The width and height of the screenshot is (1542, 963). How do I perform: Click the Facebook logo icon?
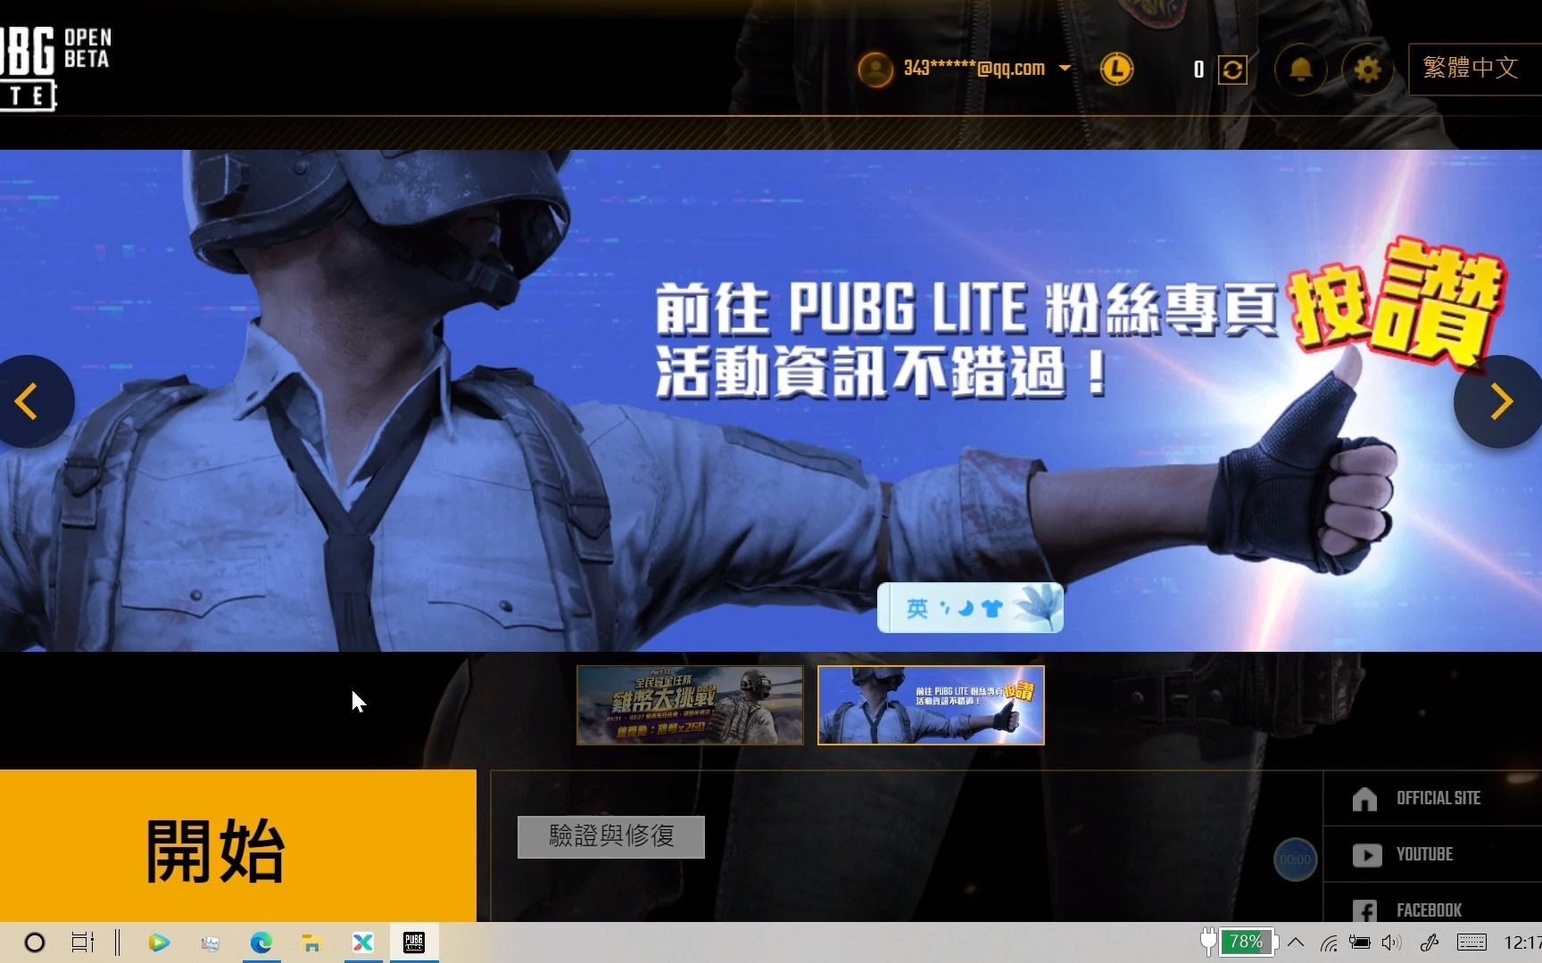pos(1364,910)
